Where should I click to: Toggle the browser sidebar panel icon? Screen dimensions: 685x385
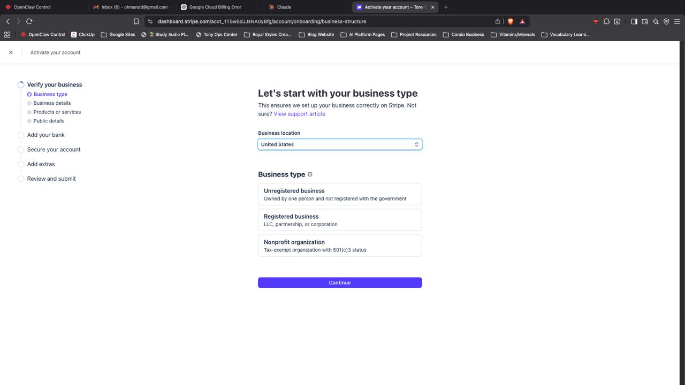coord(634,21)
